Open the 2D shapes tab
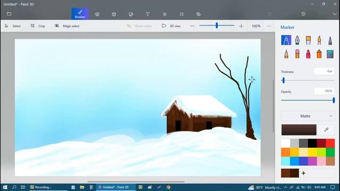Viewport: 340px width, 191px height. click(97, 14)
